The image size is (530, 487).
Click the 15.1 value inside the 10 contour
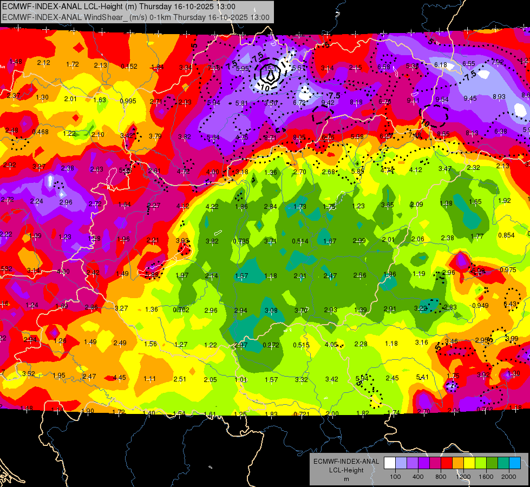click(269, 68)
